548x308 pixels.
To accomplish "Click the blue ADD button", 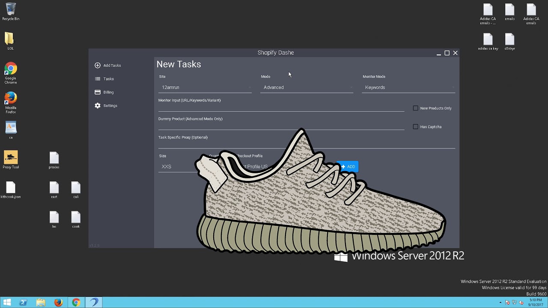I will [x=348, y=167].
